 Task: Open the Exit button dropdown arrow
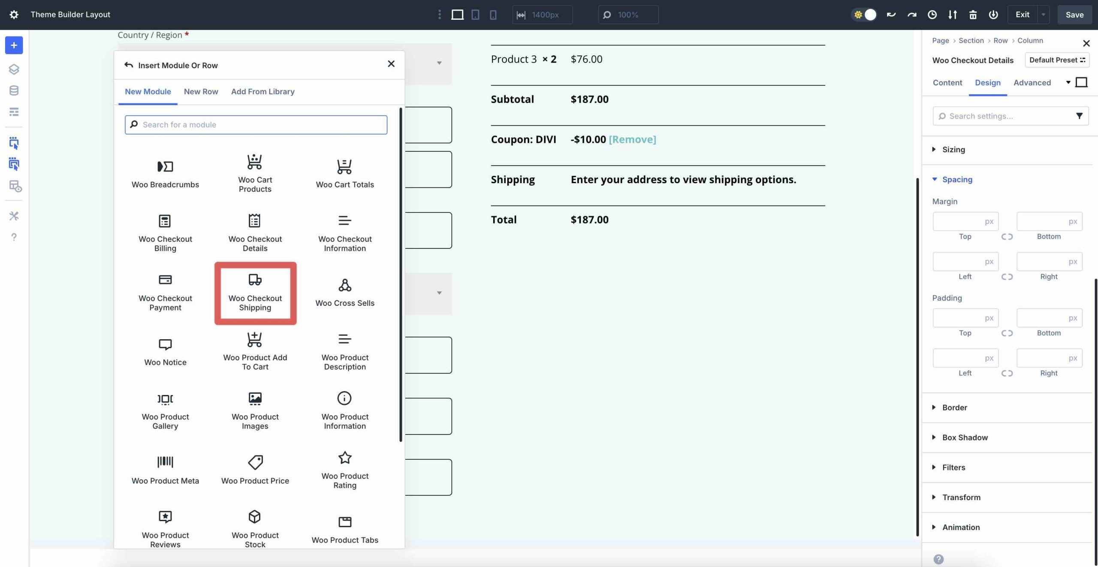point(1043,14)
